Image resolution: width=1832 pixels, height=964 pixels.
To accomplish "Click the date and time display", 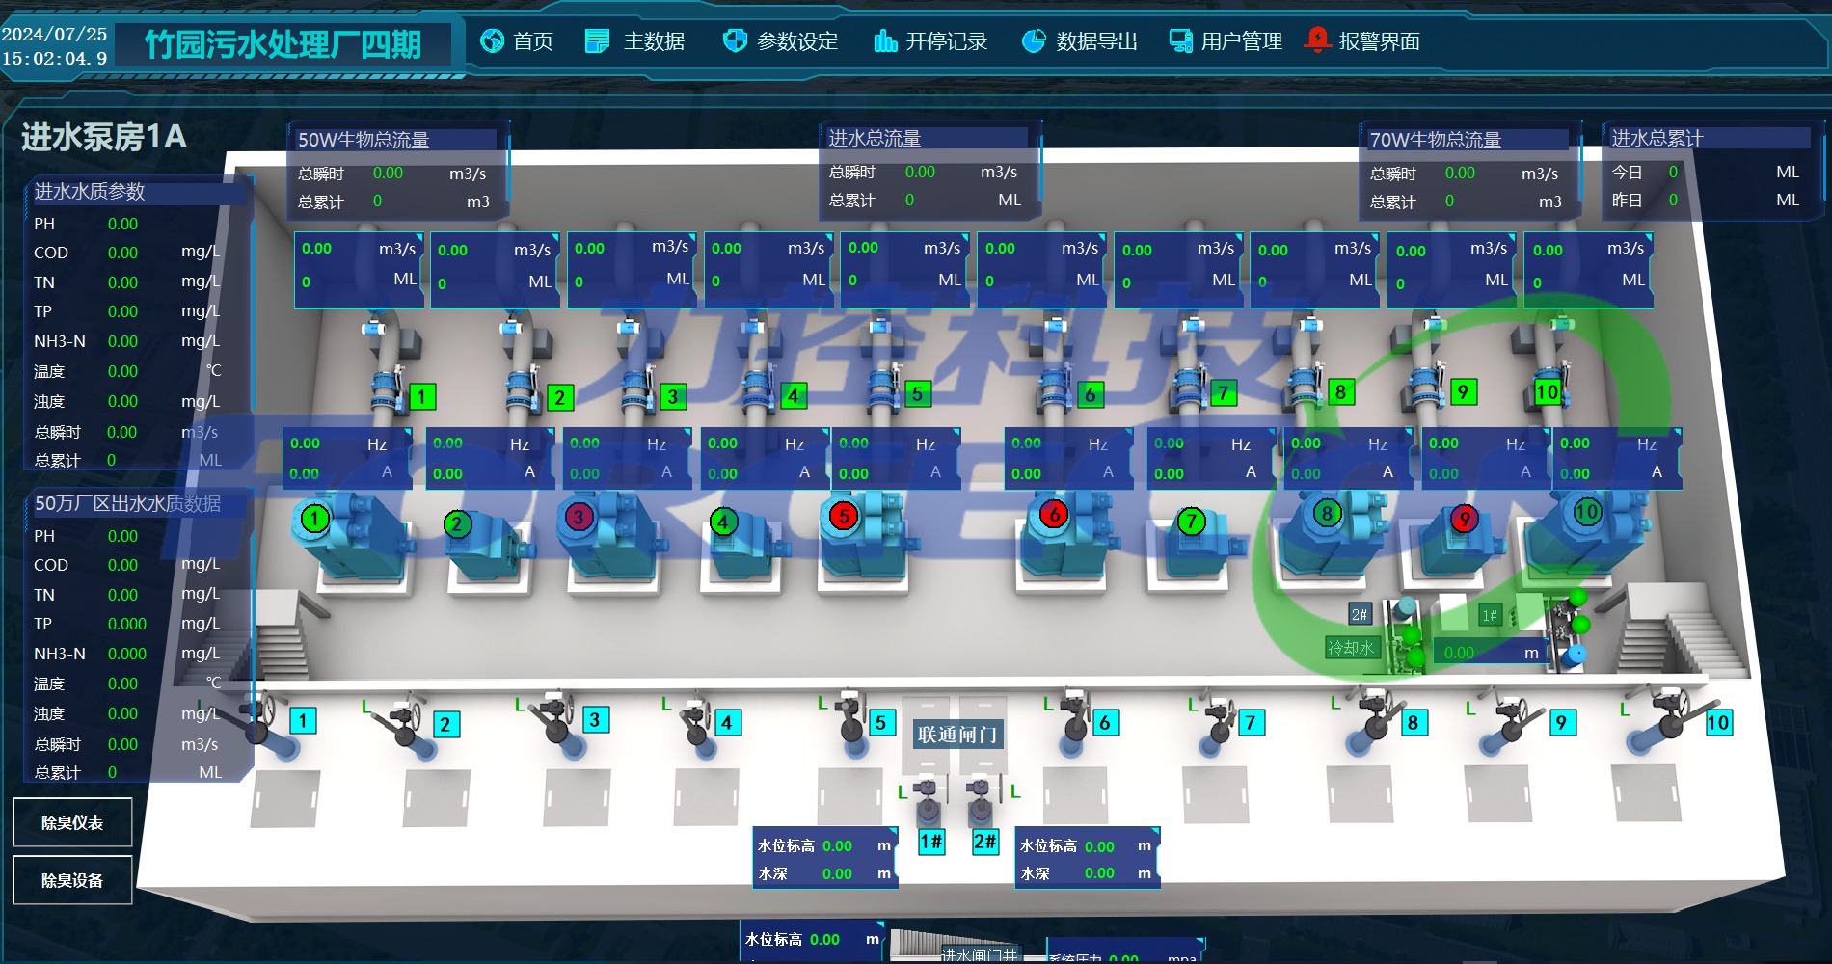I will coord(55,46).
